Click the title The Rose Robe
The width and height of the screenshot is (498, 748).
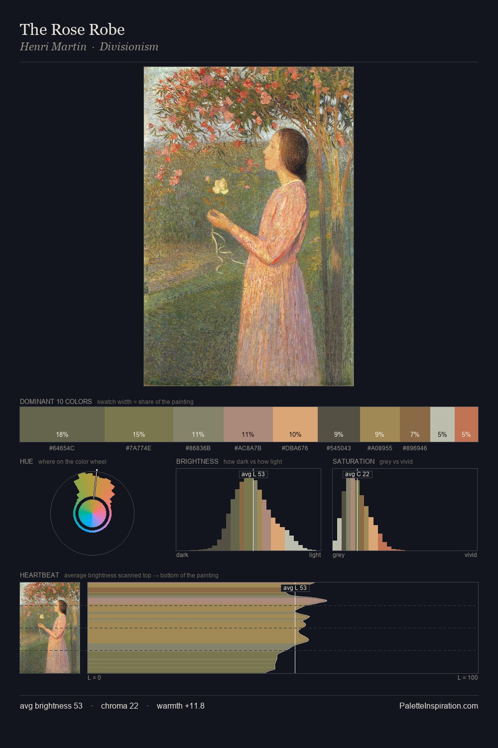72,29
